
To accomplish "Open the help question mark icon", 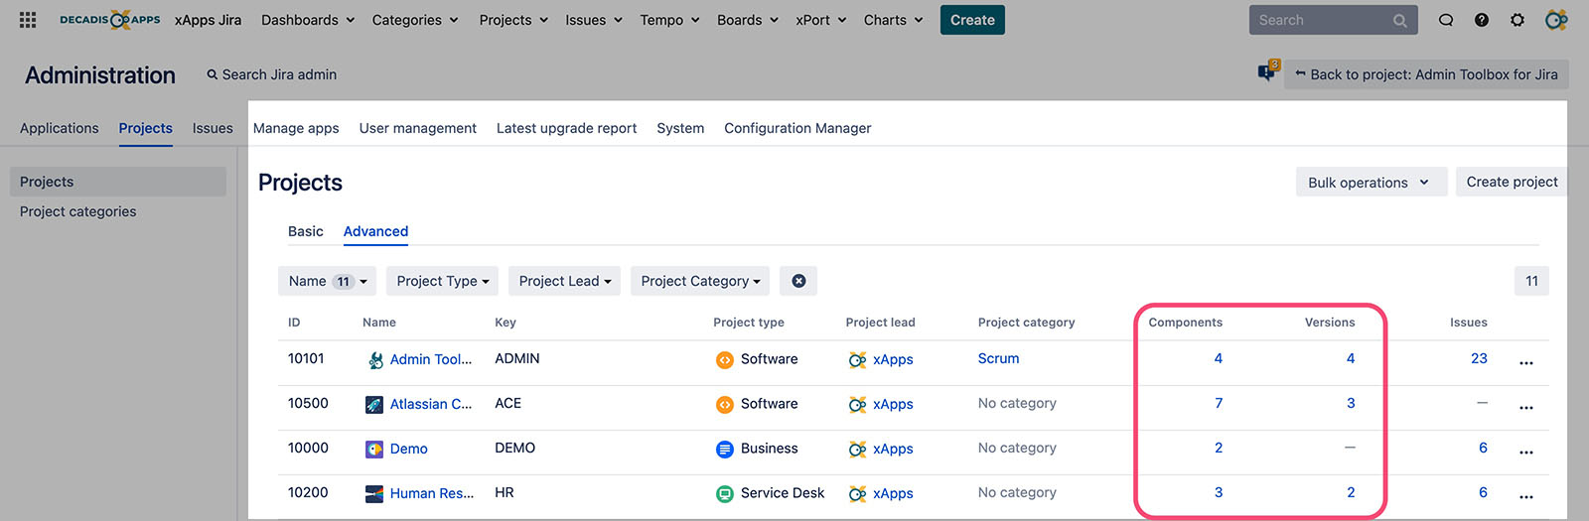I will tap(1482, 20).
